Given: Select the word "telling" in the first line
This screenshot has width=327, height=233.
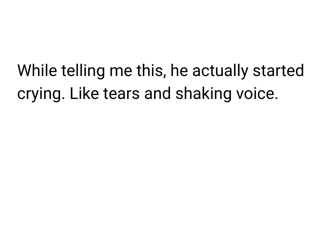Looking at the screenshot, I should 83,71.
